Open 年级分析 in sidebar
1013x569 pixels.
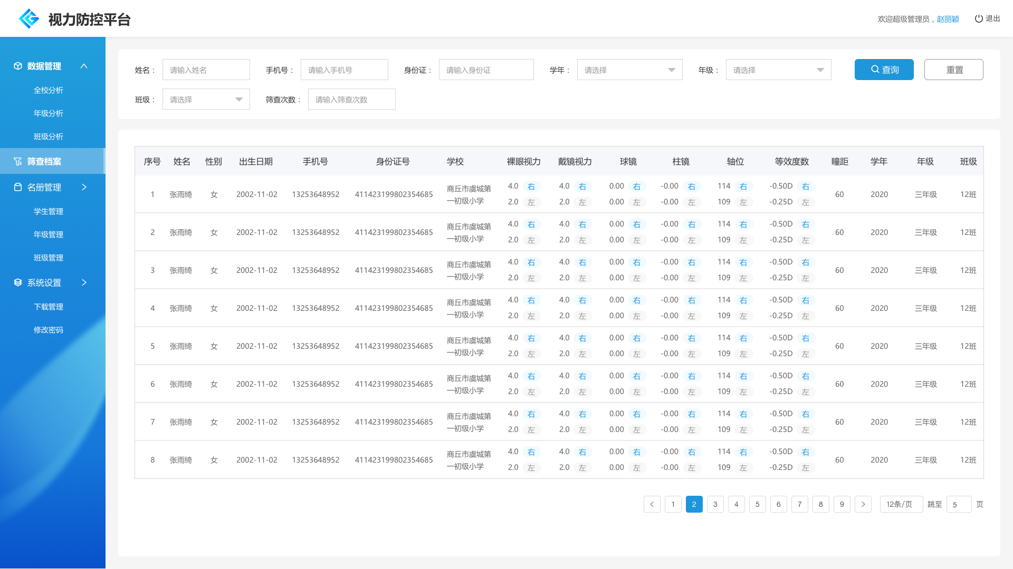pyautogui.click(x=49, y=113)
